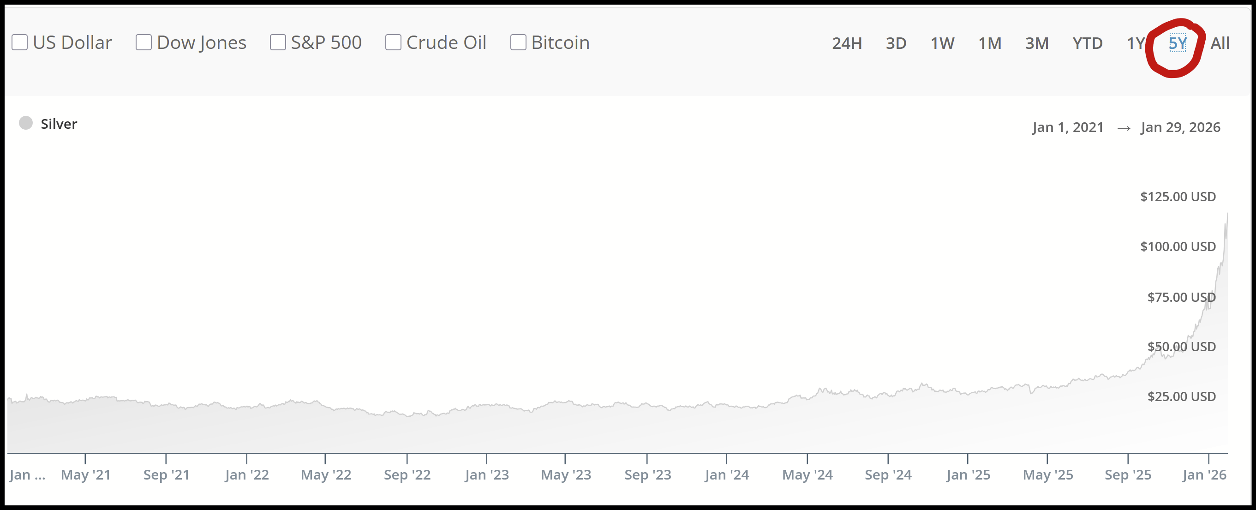Choose the 1M time range
1256x510 pixels.
[989, 43]
